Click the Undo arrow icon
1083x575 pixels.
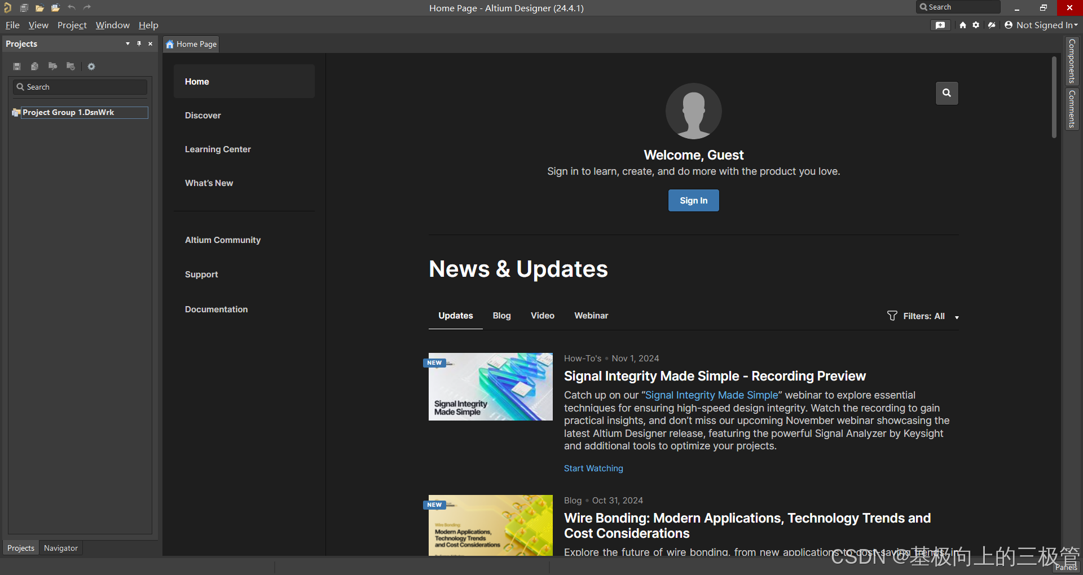[72, 7]
